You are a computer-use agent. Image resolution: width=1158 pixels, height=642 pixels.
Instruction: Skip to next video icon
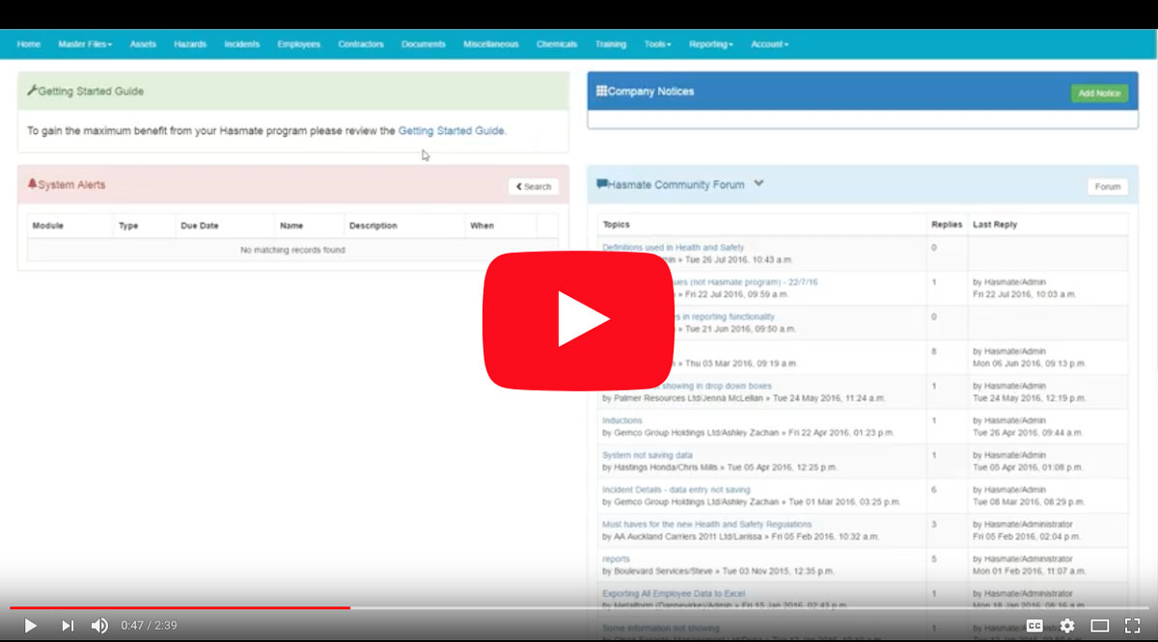tap(68, 626)
